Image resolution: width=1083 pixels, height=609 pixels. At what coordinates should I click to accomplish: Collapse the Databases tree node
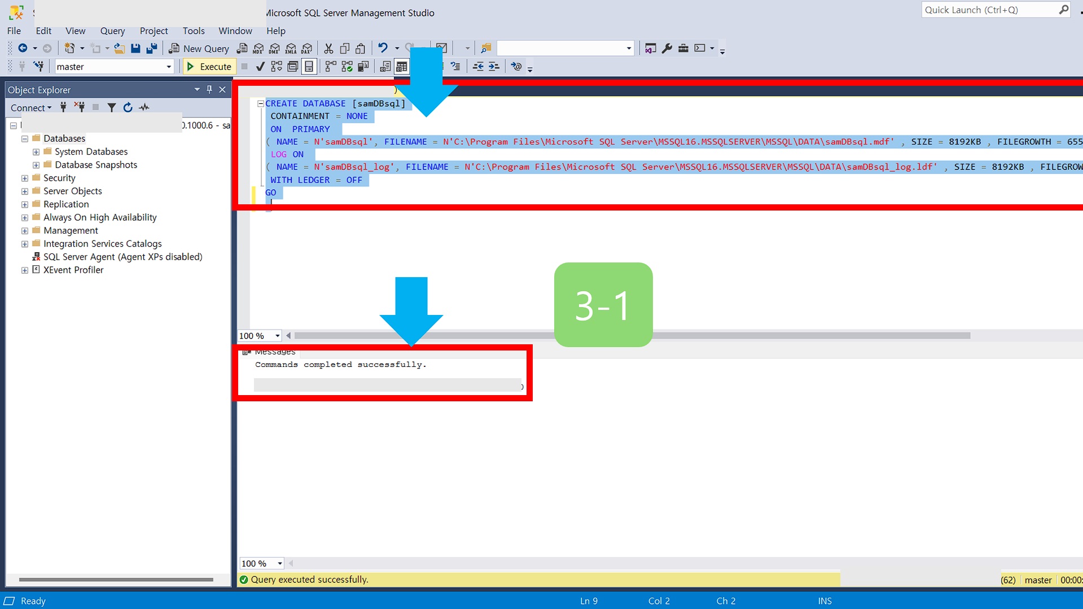click(25, 139)
